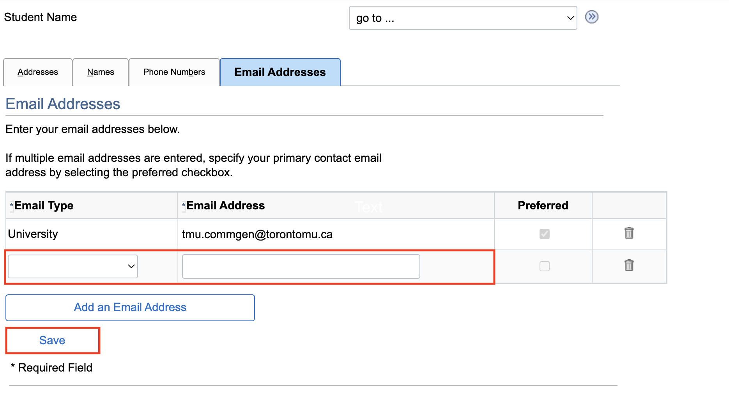Go to the Phone Numbers tab
Screen dimensions: 729x407
(174, 72)
